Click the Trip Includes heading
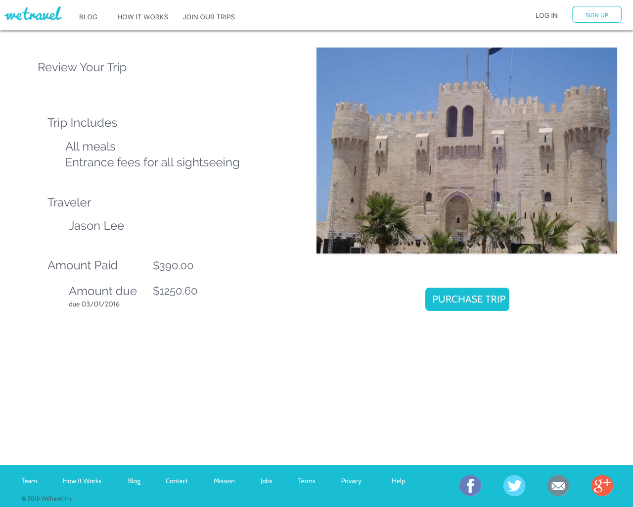The width and height of the screenshot is (633, 507). click(82, 123)
